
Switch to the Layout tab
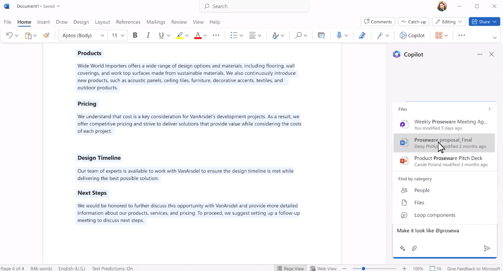pos(102,22)
